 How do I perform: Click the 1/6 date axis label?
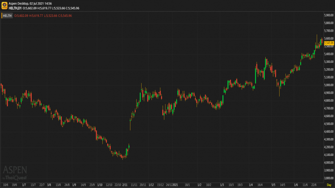[296, 185]
